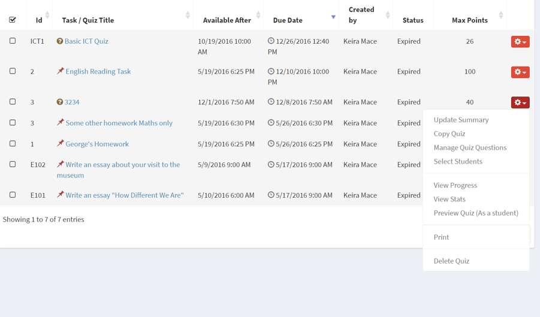Click the clock icon next to 5/26/2016 6:30 PM

[x=271, y=122]
